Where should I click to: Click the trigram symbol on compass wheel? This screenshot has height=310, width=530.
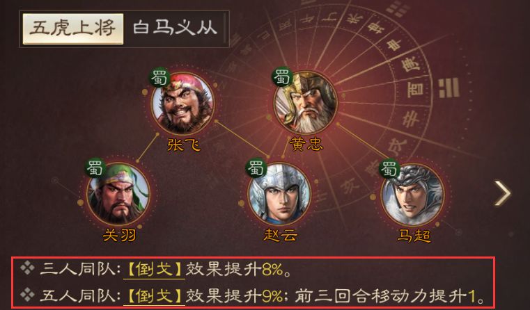tap(449, 88)
